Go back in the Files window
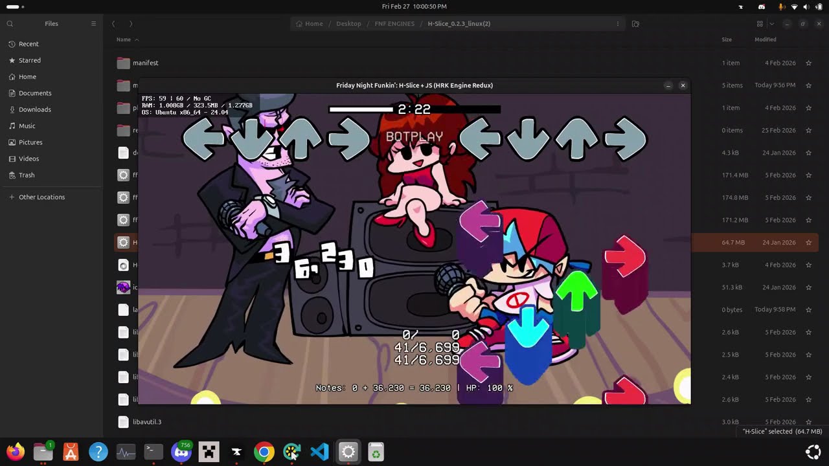Image resolution: width=829 pixels, height=466 pixels. (x=113, y=23)
